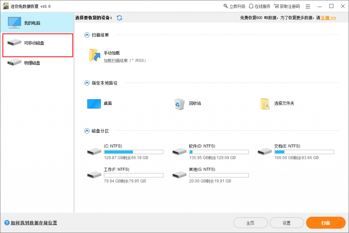Screen dimensions: 349x233
Task: Maximize the application window
Action: click(331, 6)
